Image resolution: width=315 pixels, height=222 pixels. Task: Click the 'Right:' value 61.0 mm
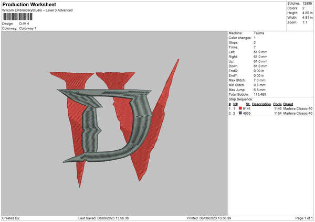pyautogui.click(x=260, y=57)
